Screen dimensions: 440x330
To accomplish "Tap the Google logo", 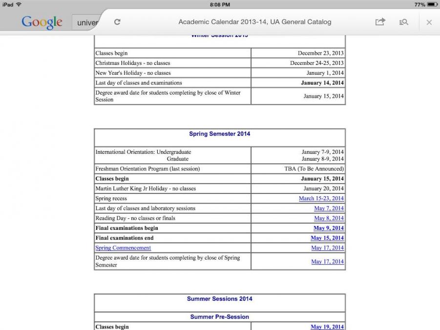I will [x=42, y=22].
